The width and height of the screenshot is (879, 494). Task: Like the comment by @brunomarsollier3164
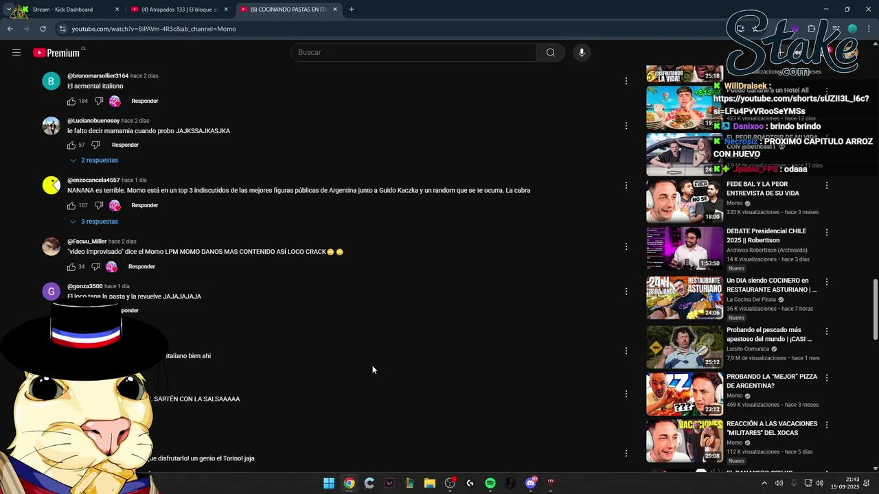point(71,101)
